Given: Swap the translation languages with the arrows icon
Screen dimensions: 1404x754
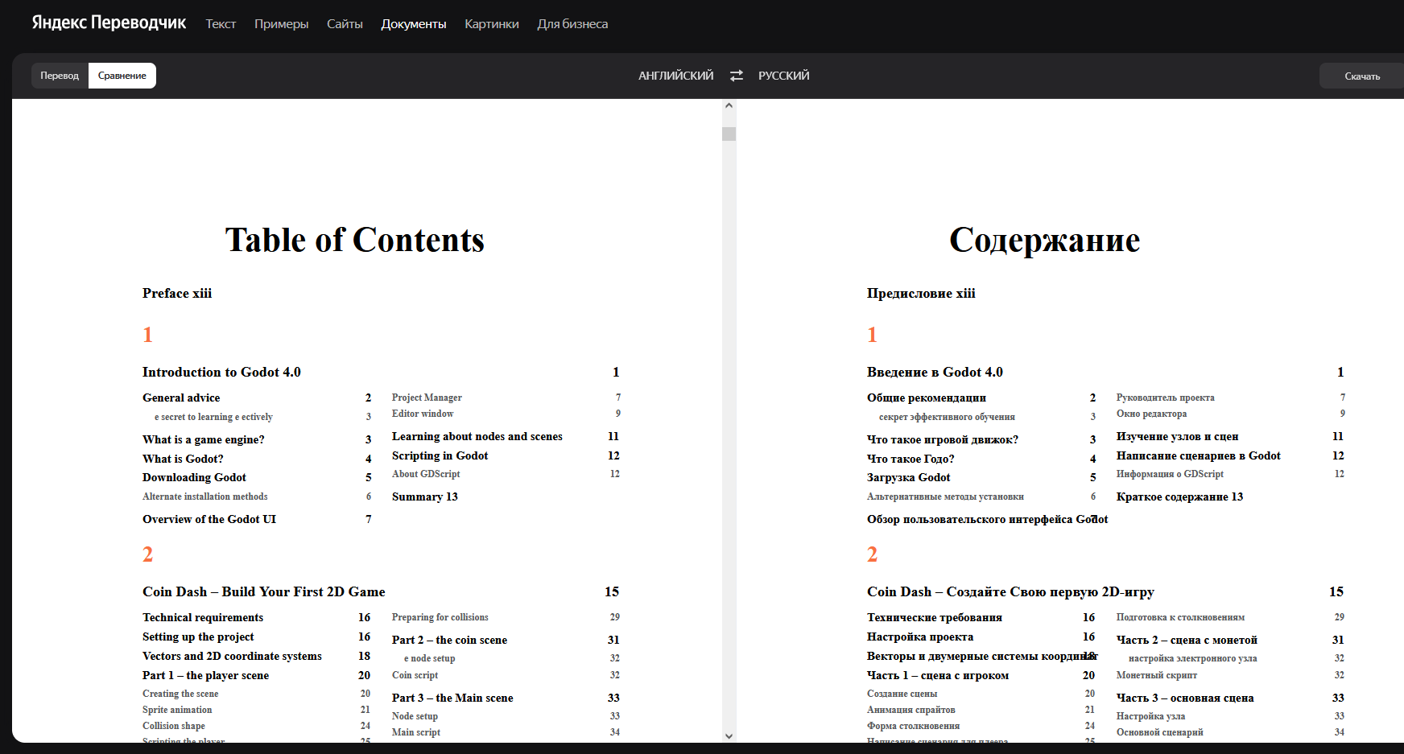Looking at the screenshot, I should click(x=737, y=76).
